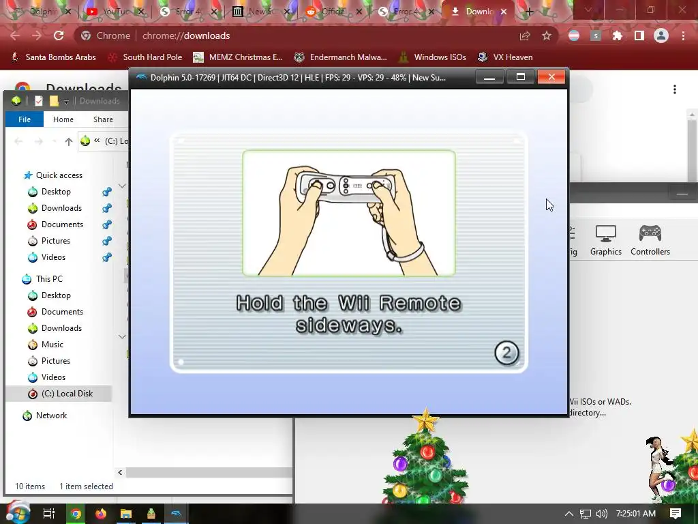Open Network in navigation pane
Image resolution: width=698 pixels, height=524 pixels.
coord(51,416)
